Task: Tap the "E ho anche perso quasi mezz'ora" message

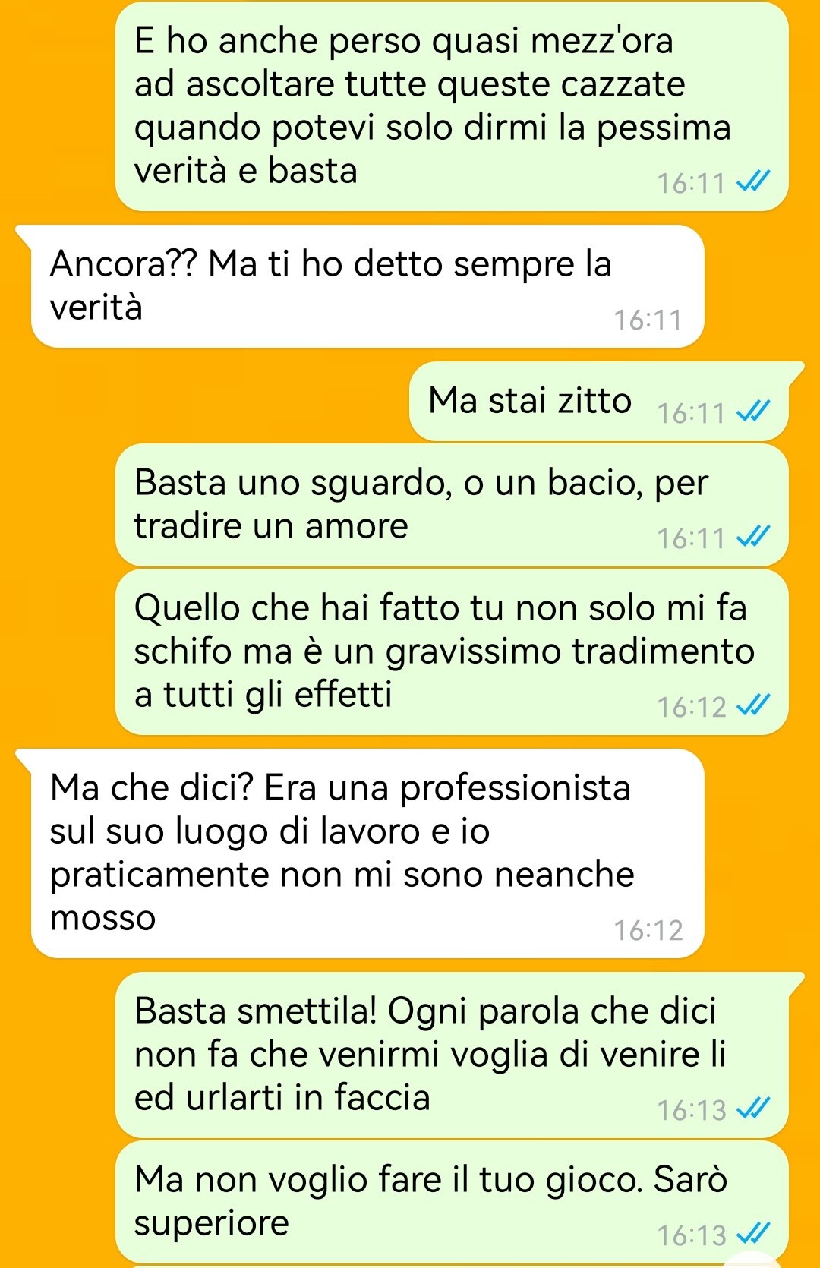Action: 452,106
